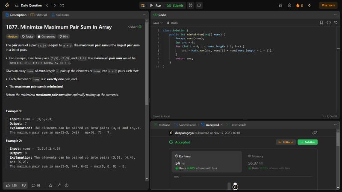Upvote the problem with thumbs up
The image size is (342, 192).
tap(12, 186)
